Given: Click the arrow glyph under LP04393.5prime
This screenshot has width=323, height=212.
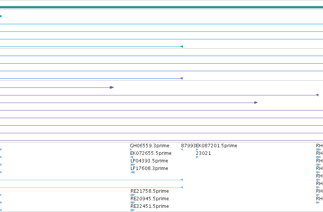Looking at the screenshot, I should pyautogui.click(x=133, y=165).
